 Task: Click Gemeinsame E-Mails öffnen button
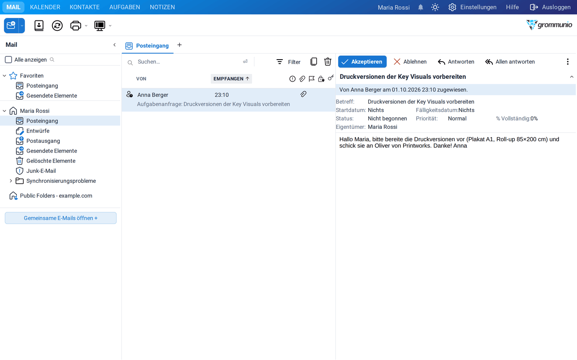pyautogui.click(x=61, y=218)
